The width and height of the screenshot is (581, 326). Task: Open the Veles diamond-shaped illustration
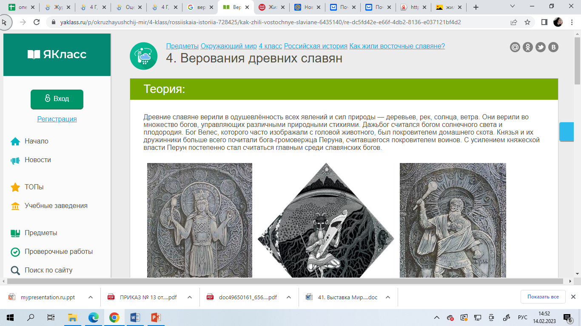[326, 221]
